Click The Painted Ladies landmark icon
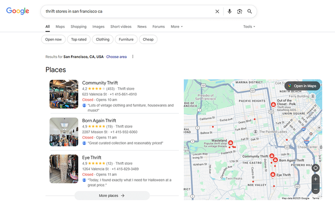 click(255, 132)
